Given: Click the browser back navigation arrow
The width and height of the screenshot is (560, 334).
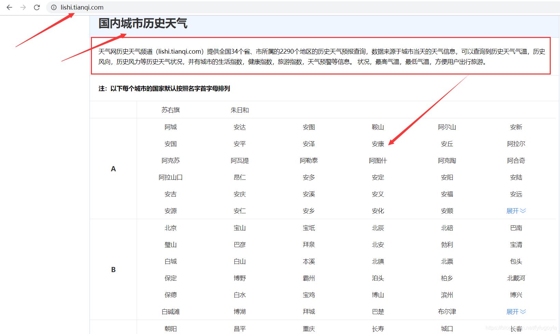Looking at the screenshot, I should 9,7.
